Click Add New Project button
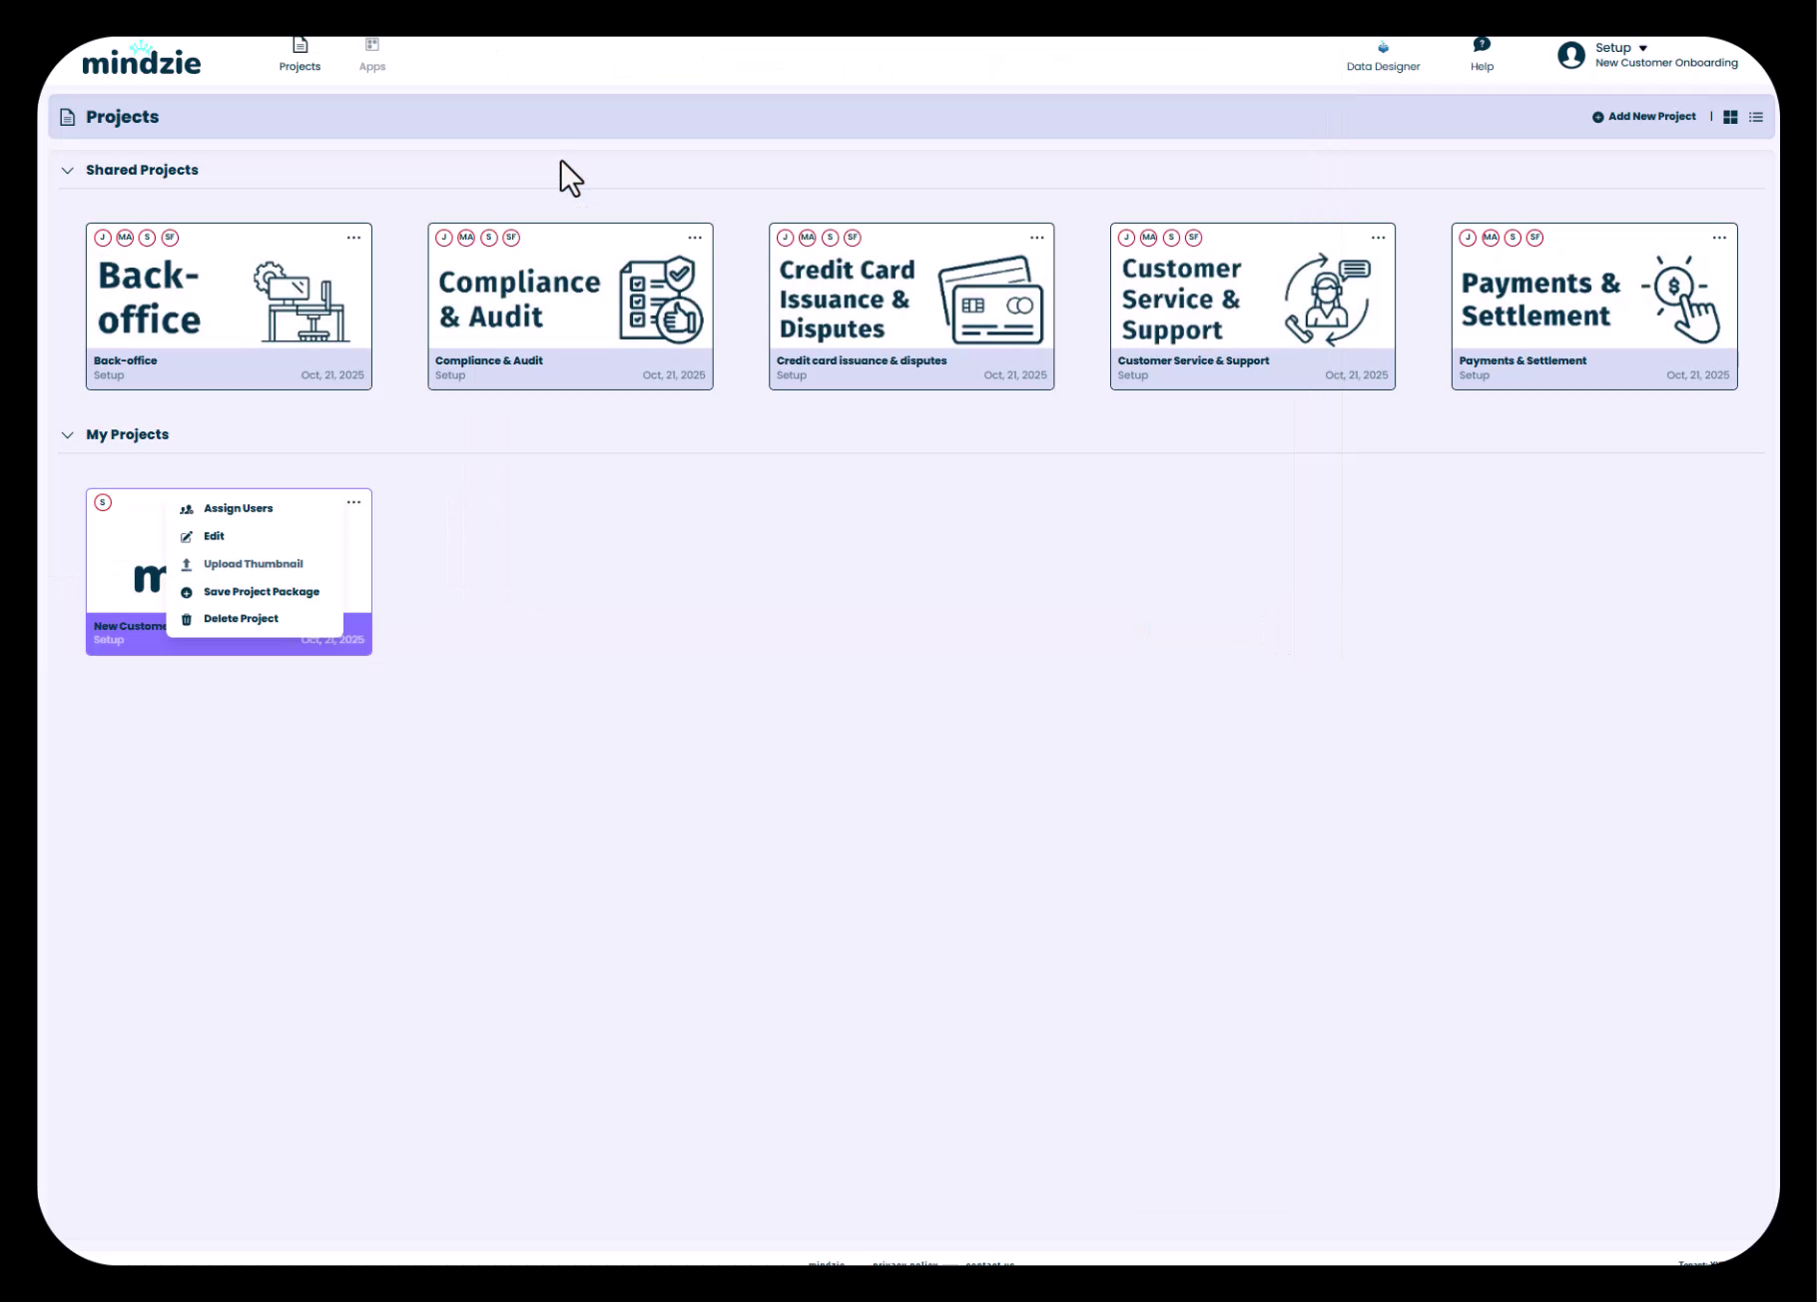 (x=1644, y=117)
